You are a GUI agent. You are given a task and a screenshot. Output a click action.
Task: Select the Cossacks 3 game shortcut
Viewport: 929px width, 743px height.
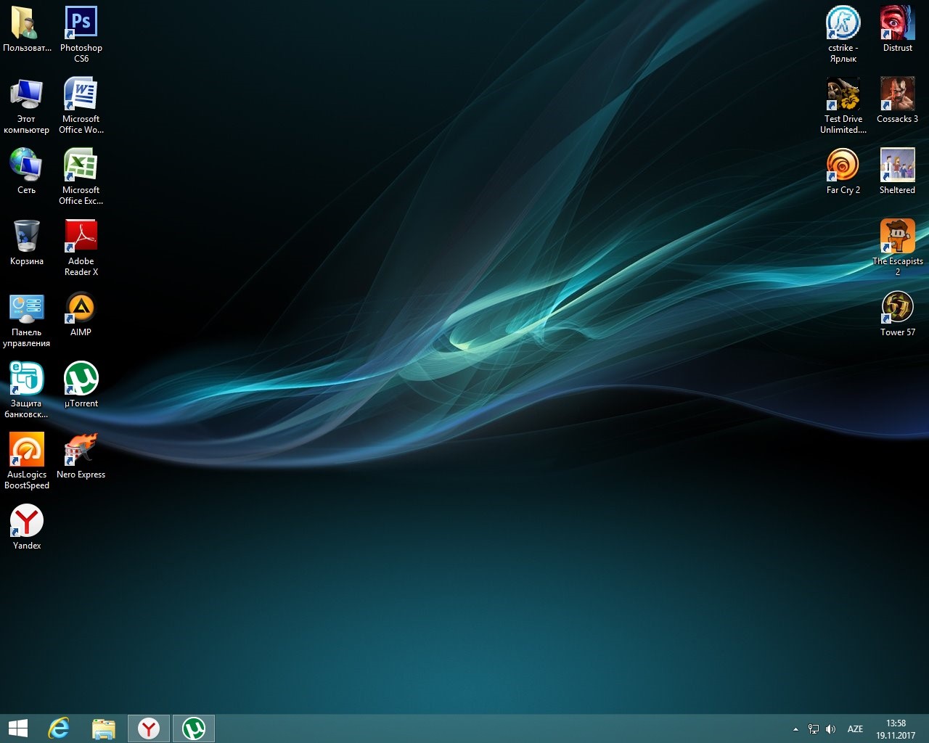point(897,94)
